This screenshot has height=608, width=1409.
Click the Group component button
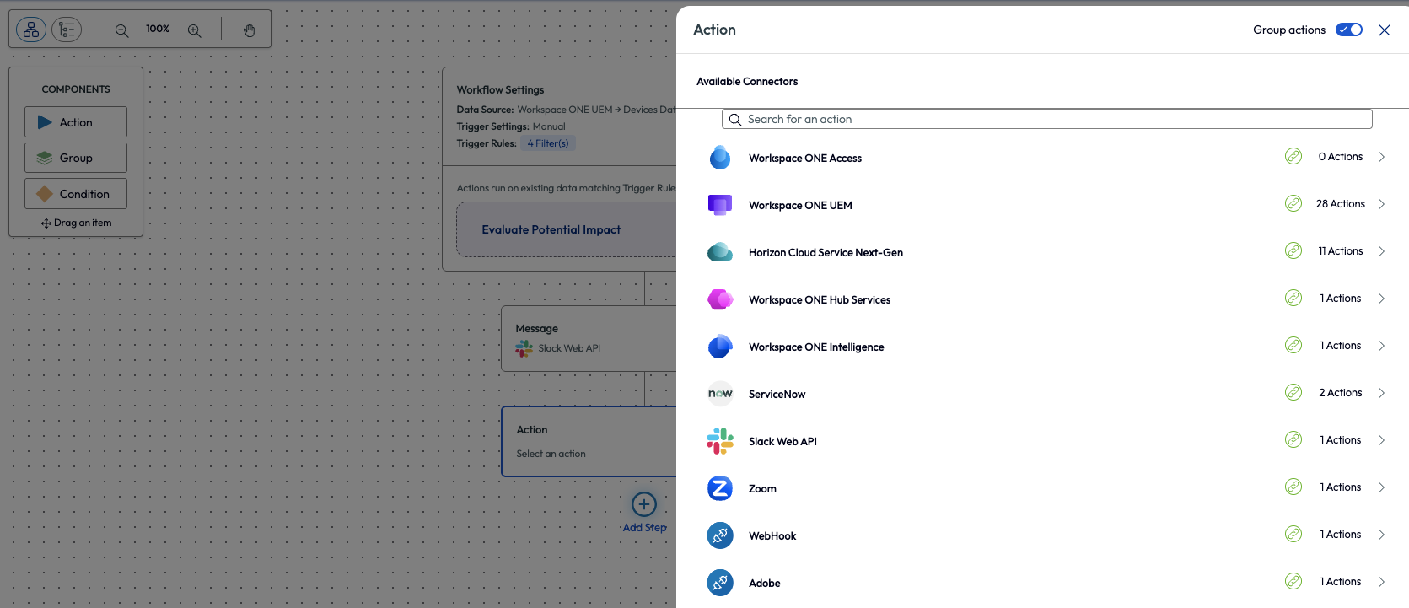pos(76,158)
